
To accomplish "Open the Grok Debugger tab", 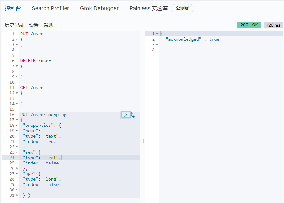I will click(99, 8).
